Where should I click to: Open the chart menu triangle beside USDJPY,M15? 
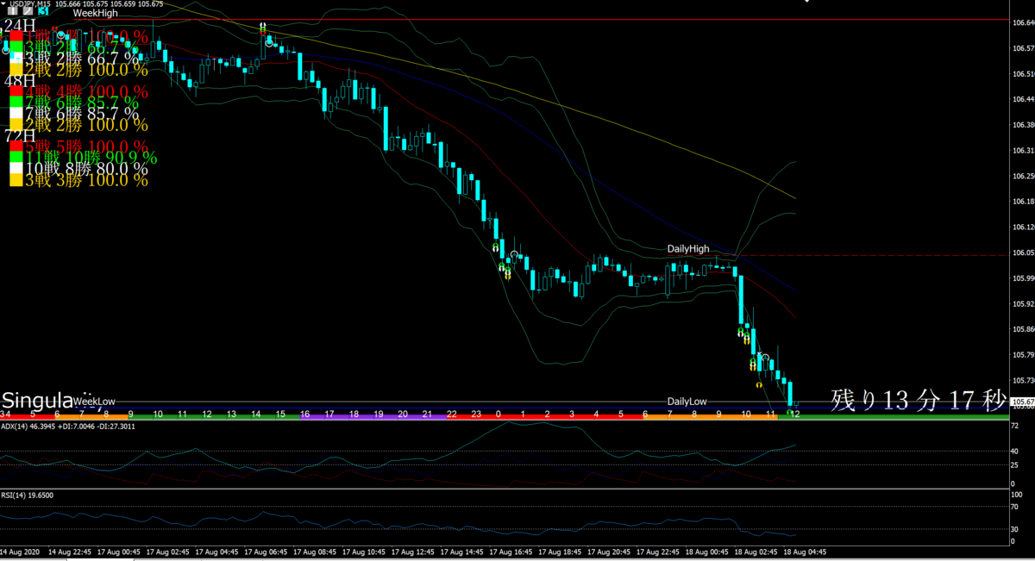[x=3, y=4]
